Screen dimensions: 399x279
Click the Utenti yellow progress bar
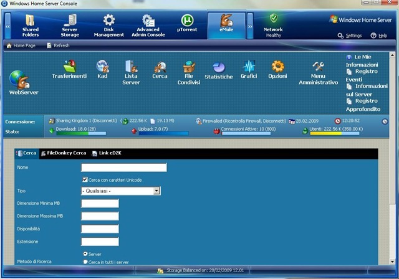(x=334, y=133)
